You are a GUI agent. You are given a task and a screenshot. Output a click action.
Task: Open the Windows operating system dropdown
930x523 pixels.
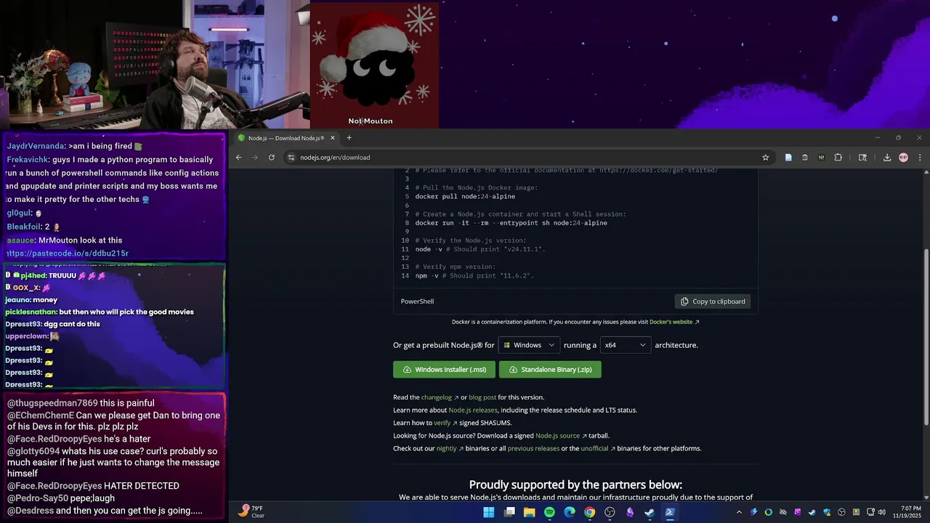[529, 345]
